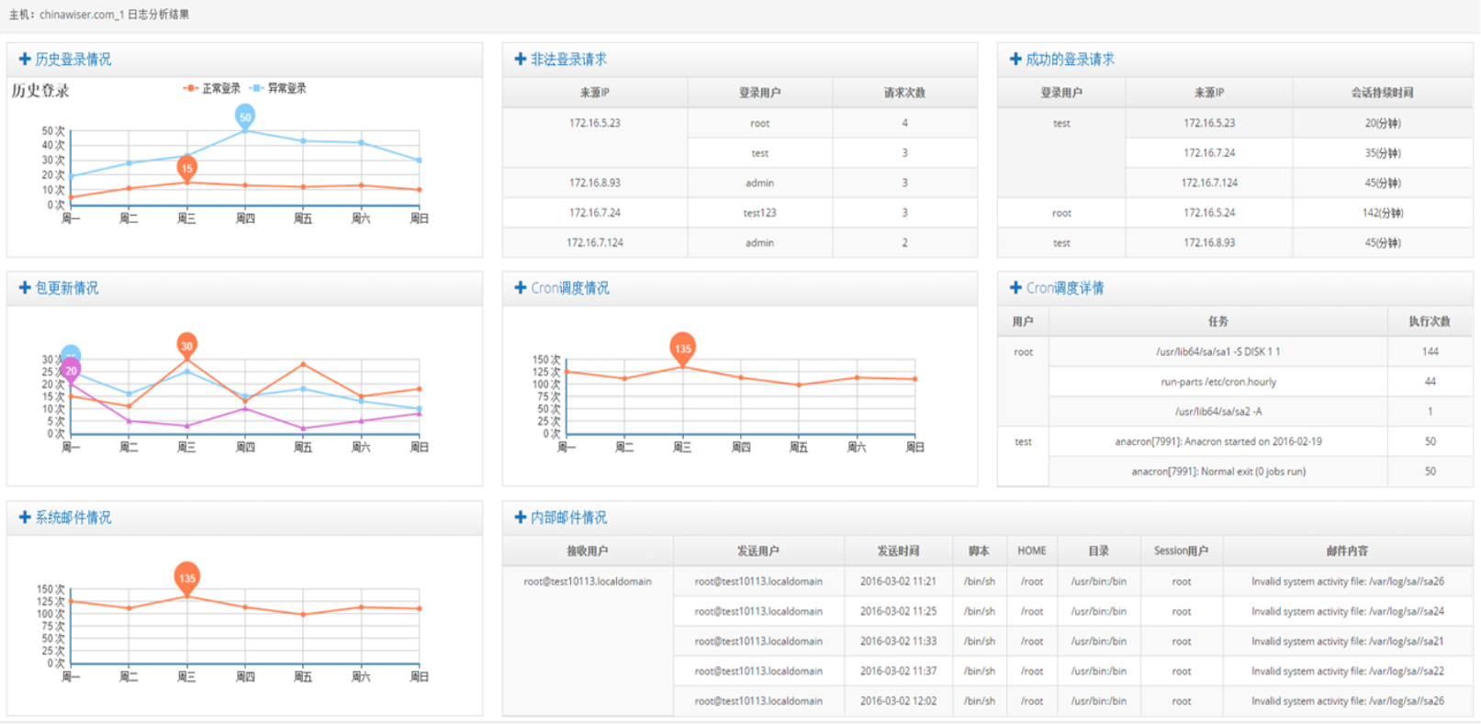Select the /usr/lib64/sa/sa1 -S DISK 1 1 task
The image size is (1481, 724).
[x=1217, y=351]
